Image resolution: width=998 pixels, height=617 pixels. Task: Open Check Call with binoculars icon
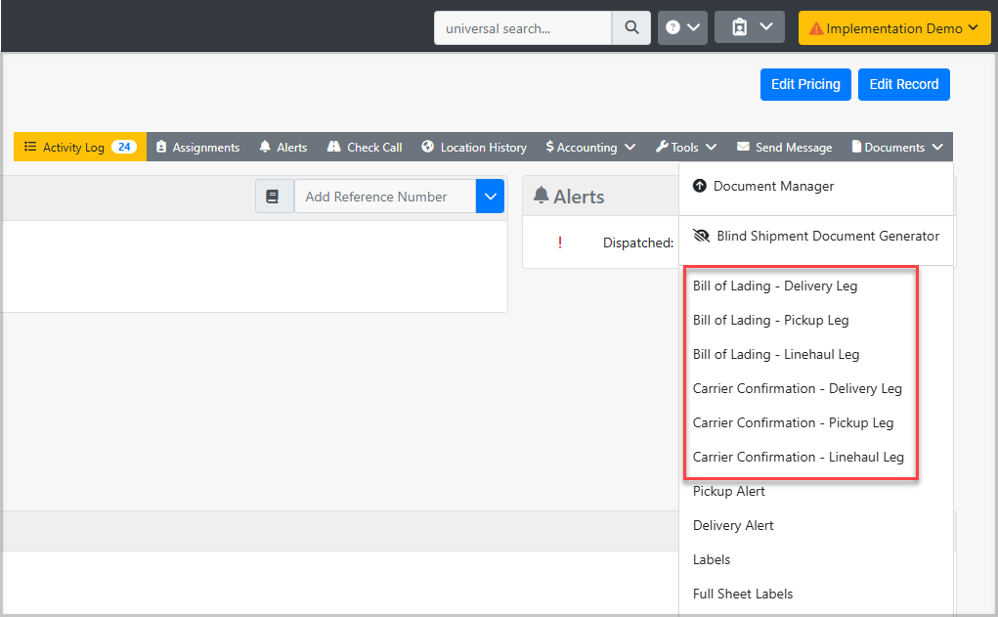point(364,148)
